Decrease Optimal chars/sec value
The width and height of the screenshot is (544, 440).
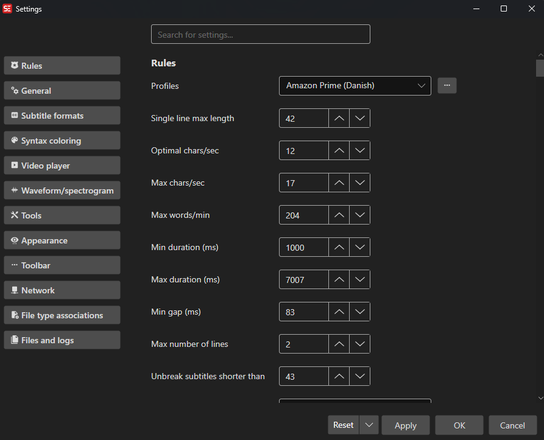coord(360,150)
